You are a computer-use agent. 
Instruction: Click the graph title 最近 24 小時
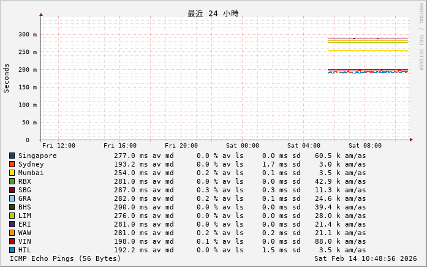213,13
